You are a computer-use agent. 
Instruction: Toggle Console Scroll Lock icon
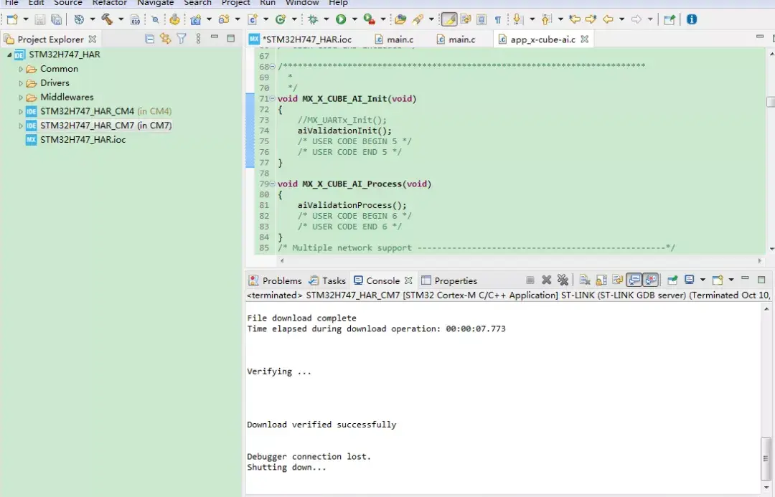click(601, 280)
